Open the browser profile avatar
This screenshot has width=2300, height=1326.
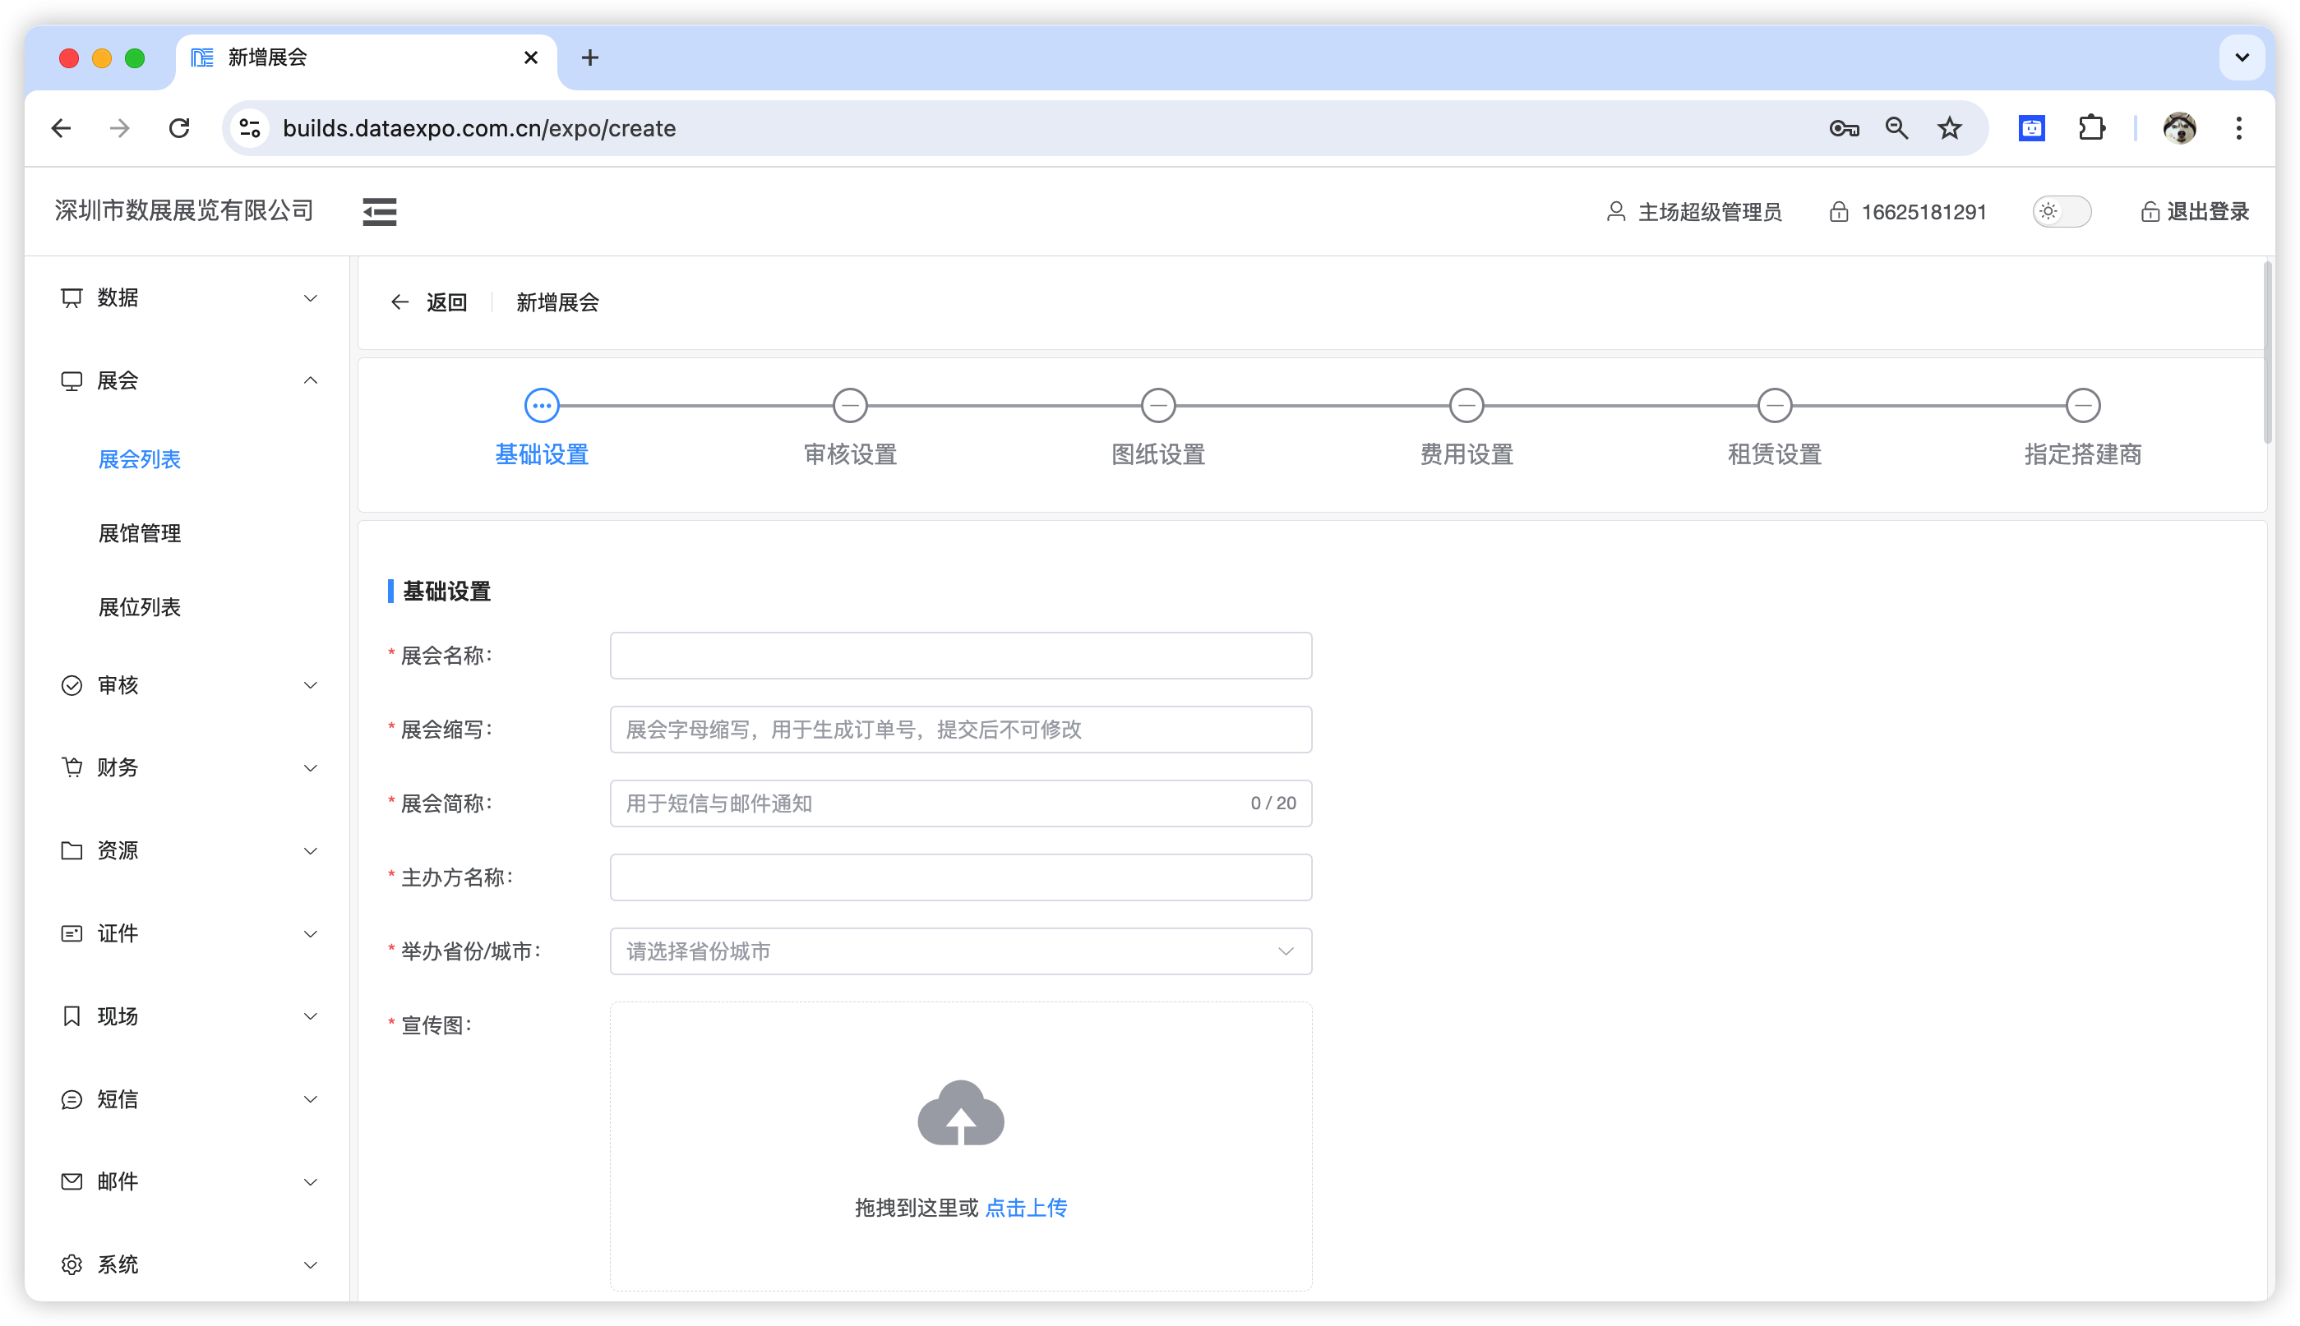pyautogui.click(x=2180, y=128)
